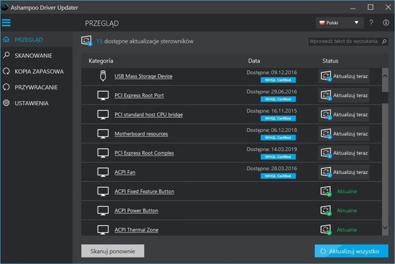Open KOPIA ZAPASOWA section

[x=36, y=72]
